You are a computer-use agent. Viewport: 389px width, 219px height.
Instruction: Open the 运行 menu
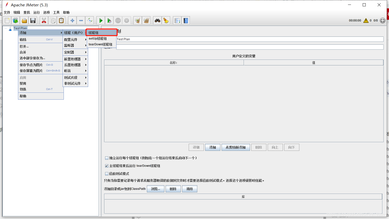click(x=36, y=12)
